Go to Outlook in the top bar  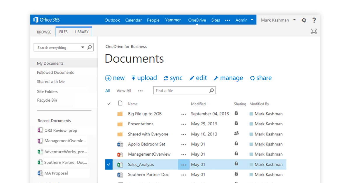click(112, 20)
